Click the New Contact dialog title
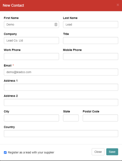 coord(13,5)
